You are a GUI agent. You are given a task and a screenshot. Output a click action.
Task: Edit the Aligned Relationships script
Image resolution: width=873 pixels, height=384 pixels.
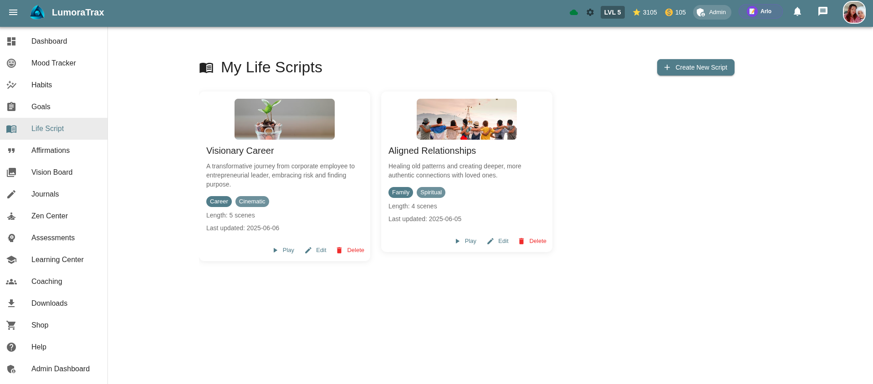point(498,241)
